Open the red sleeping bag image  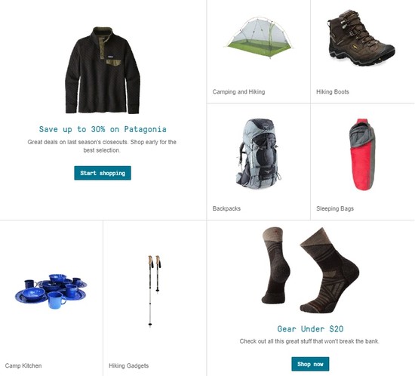[361, 154]
